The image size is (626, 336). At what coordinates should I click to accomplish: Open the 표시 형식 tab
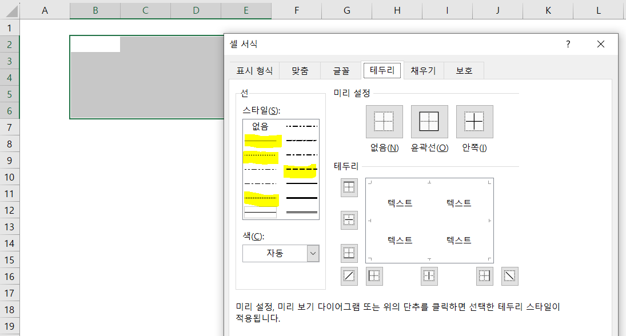254,70
